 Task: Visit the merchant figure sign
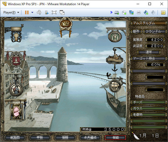[x=16, y=89]
